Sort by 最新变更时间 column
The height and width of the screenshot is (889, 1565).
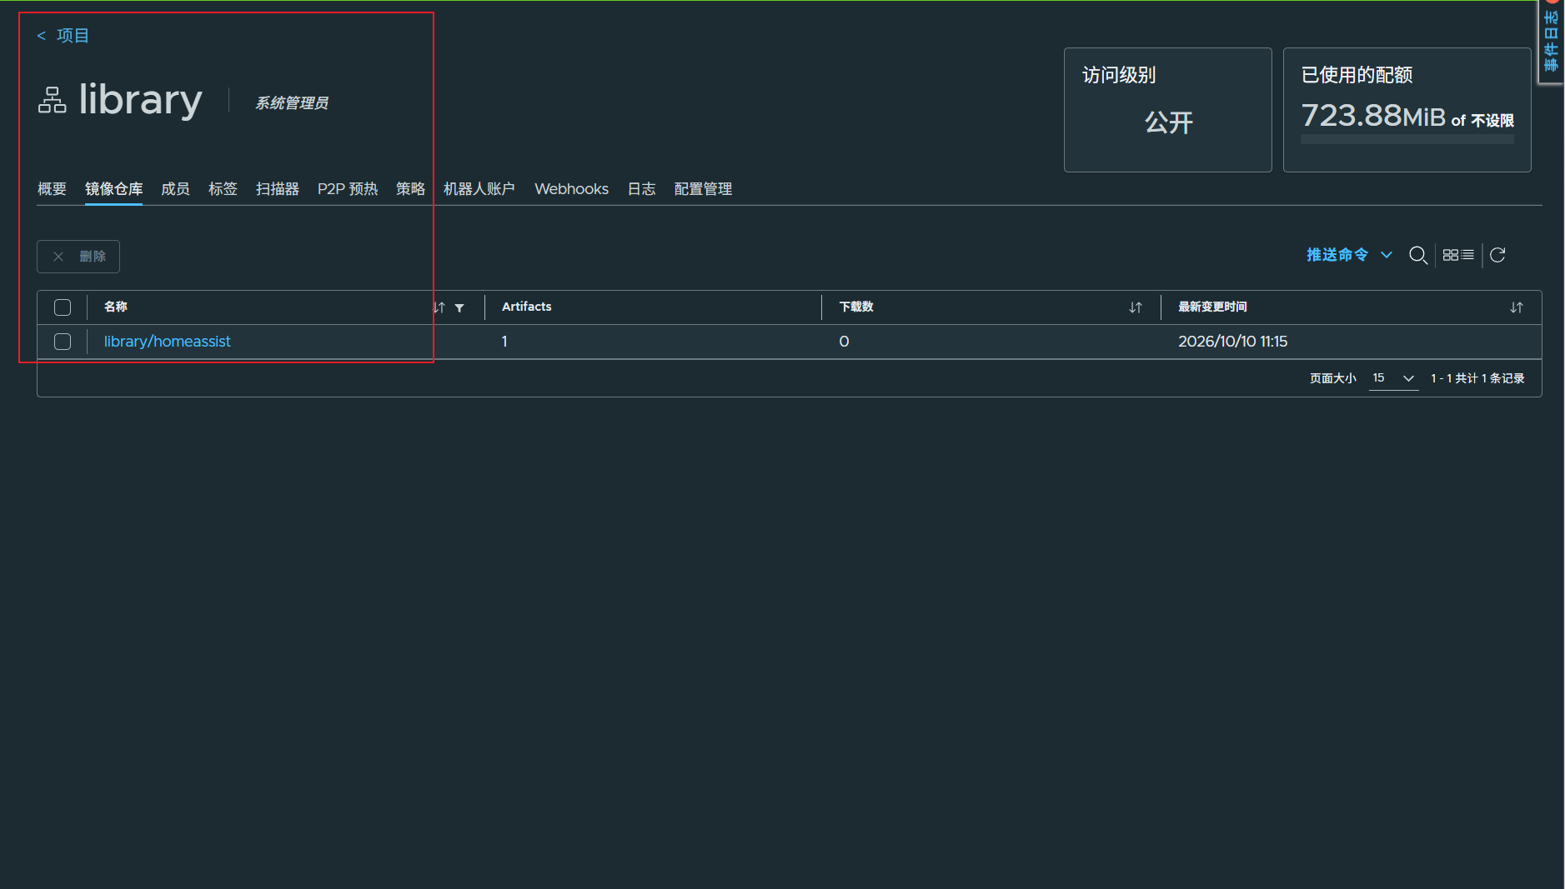click(x=1516, y=307)
